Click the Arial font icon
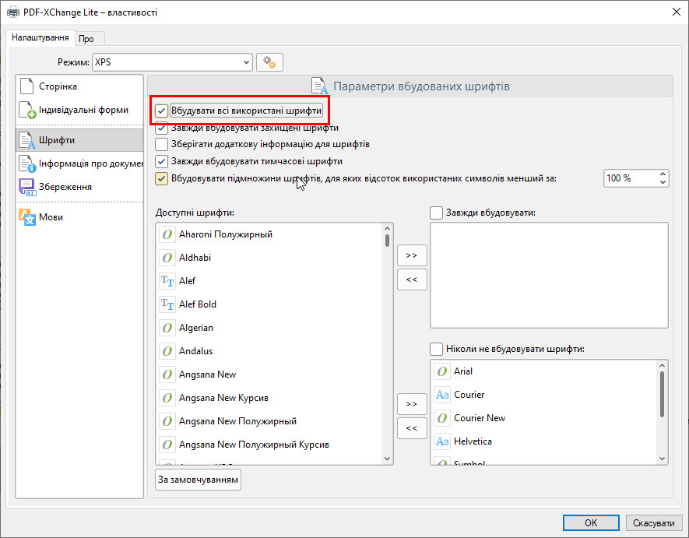 tap(442, 371)
